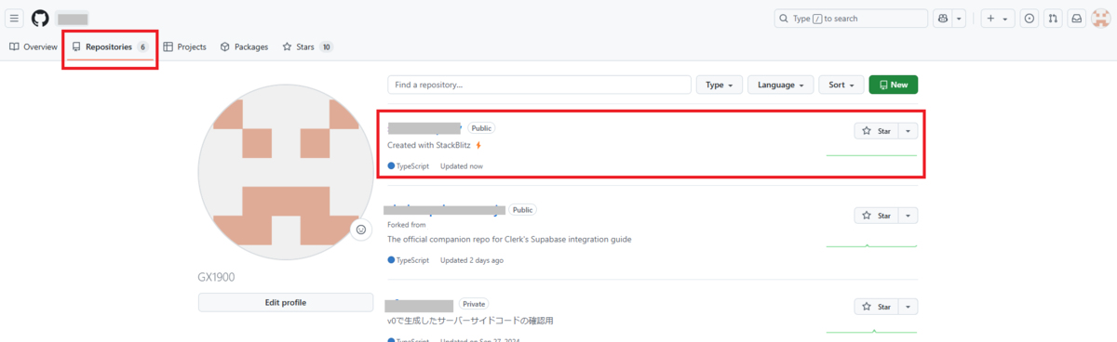Click the large profile avatar image
Screen dimensions: 1117x342
point(286,171)
